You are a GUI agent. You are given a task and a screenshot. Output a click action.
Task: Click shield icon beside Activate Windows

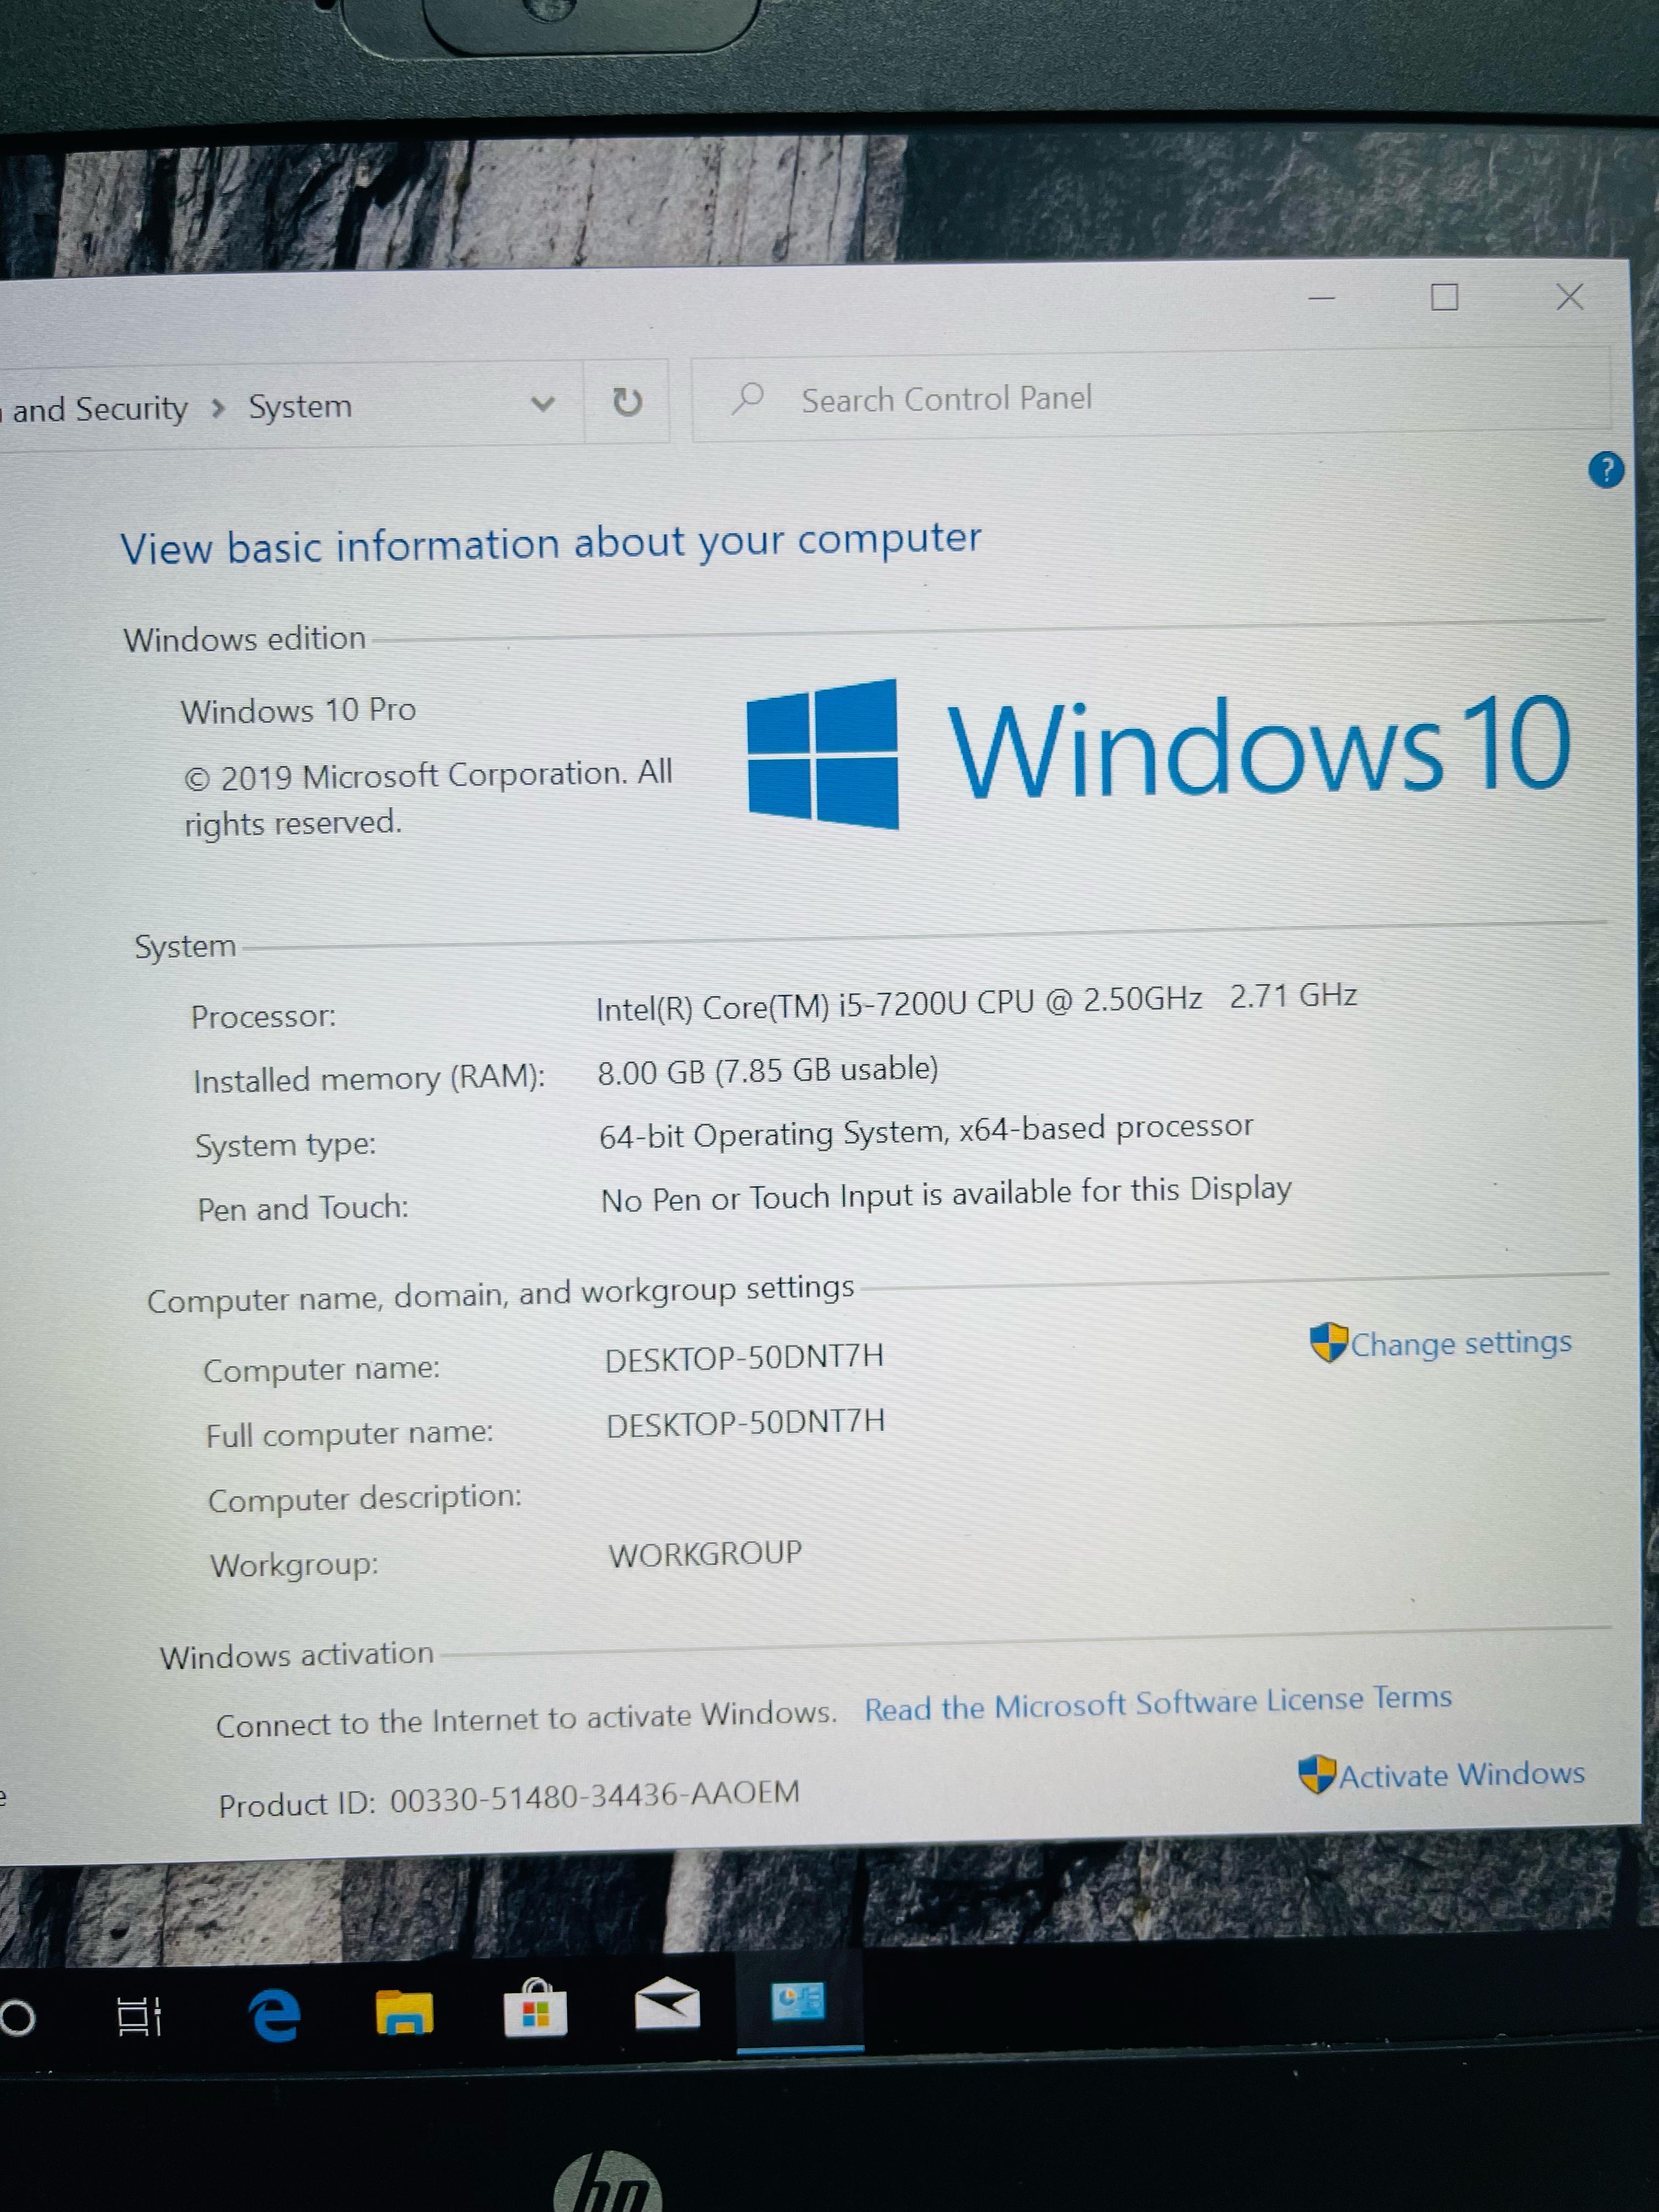coord(1317,1774)
